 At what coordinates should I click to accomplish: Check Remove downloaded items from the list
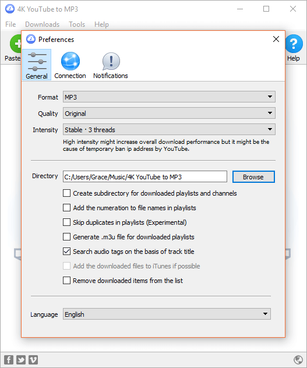[67, 281]
